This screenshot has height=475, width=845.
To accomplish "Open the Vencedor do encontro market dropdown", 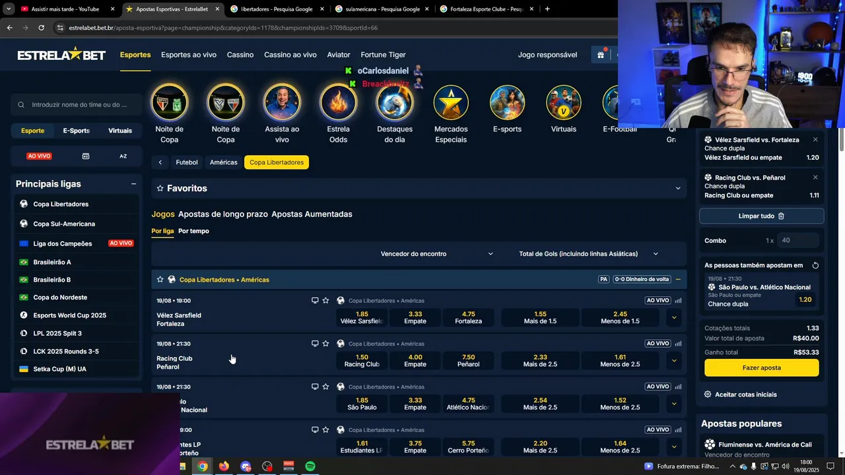I will point(436,254).
